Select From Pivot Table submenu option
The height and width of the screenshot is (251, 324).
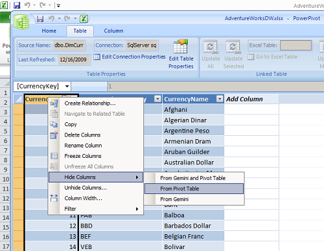pos(194,189)
